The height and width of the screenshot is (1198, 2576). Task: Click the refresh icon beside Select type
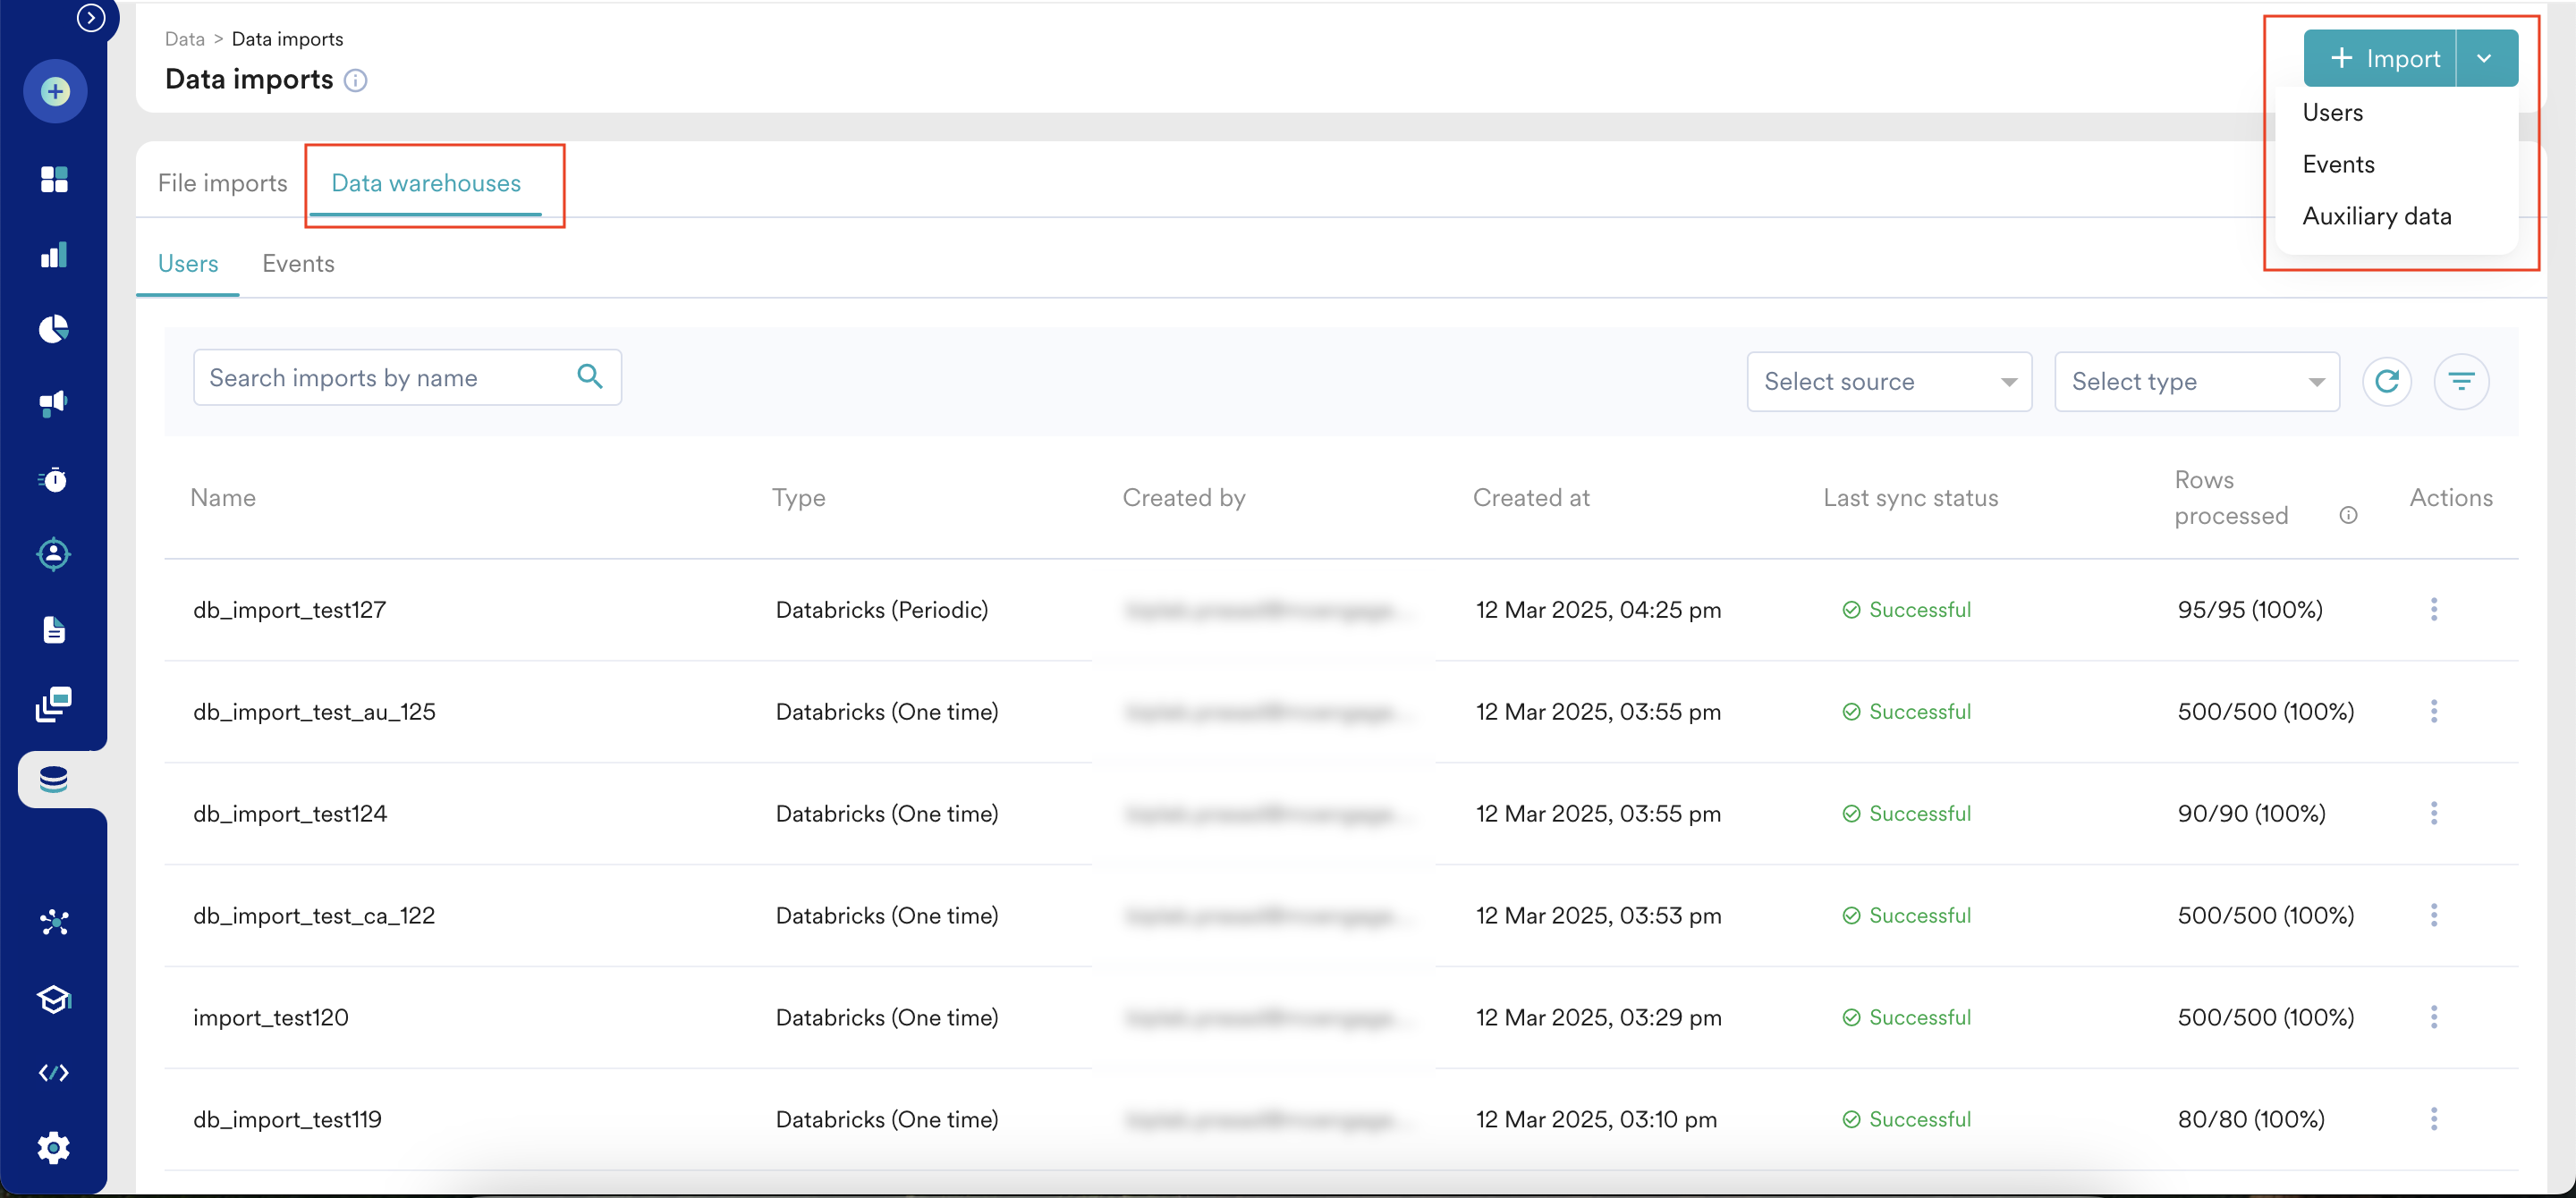click(x=2386, y=381)
